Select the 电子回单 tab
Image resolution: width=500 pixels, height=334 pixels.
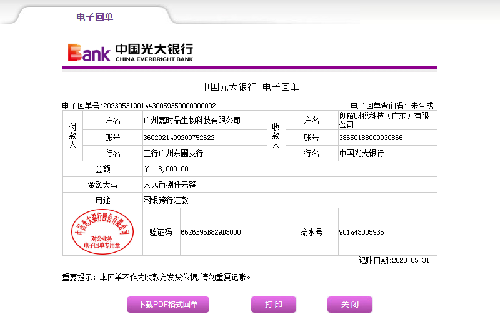pos(95,17)
